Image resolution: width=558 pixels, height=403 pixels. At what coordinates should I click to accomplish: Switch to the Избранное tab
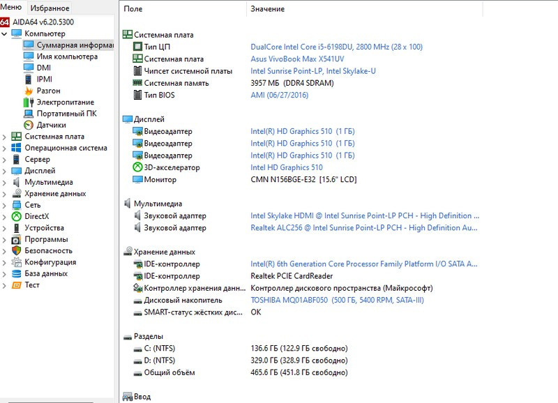(50, 8)
